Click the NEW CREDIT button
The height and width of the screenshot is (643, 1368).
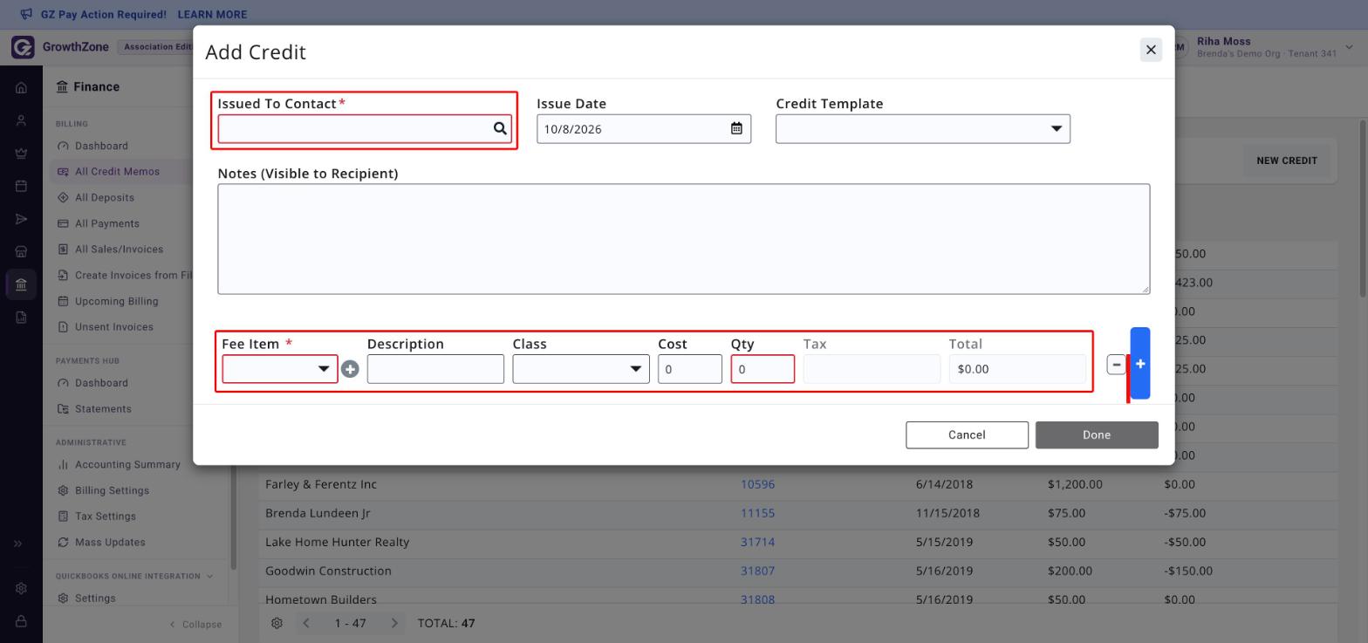1287,161
